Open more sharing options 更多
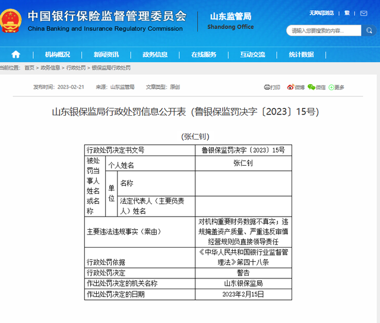 tap(337, 87)
